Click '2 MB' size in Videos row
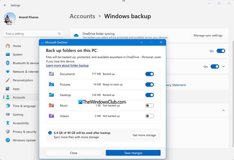This screenshot has width=234, height=160. [x=98, y=116]
